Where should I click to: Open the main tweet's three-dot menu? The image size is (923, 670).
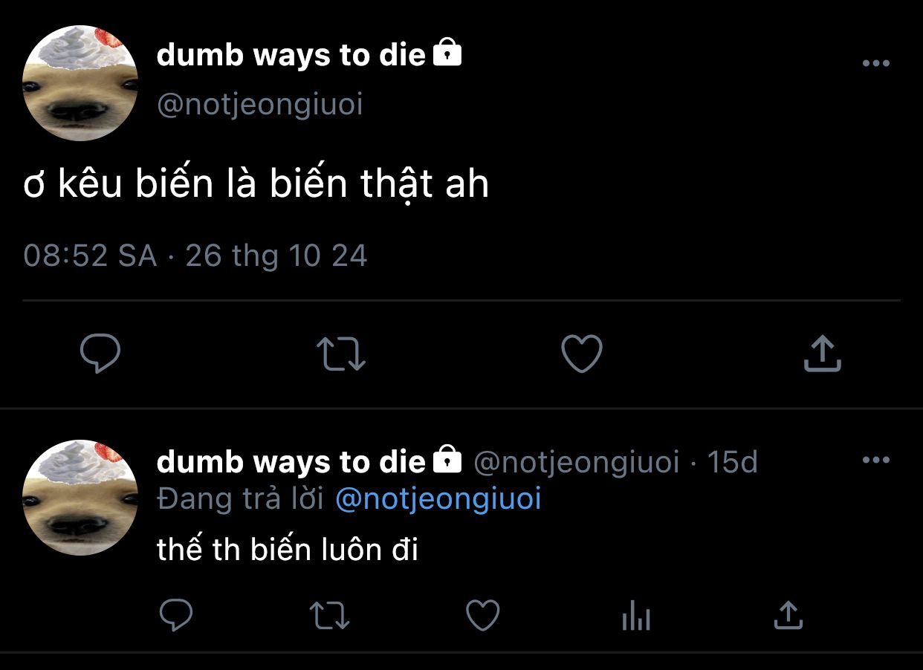tap(876, 64)
